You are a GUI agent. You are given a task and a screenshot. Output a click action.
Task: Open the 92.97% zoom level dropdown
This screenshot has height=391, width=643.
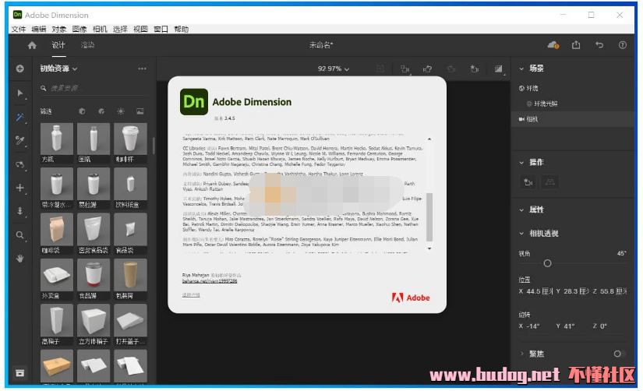334,69
